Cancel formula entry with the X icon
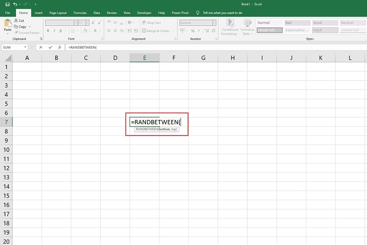 click(41, 47)
